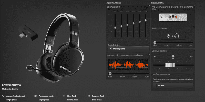The height and width of the screenshot is (102, 205).
Task: Adjust the 11K equalizer slider knob
Action: click(146, 20)
